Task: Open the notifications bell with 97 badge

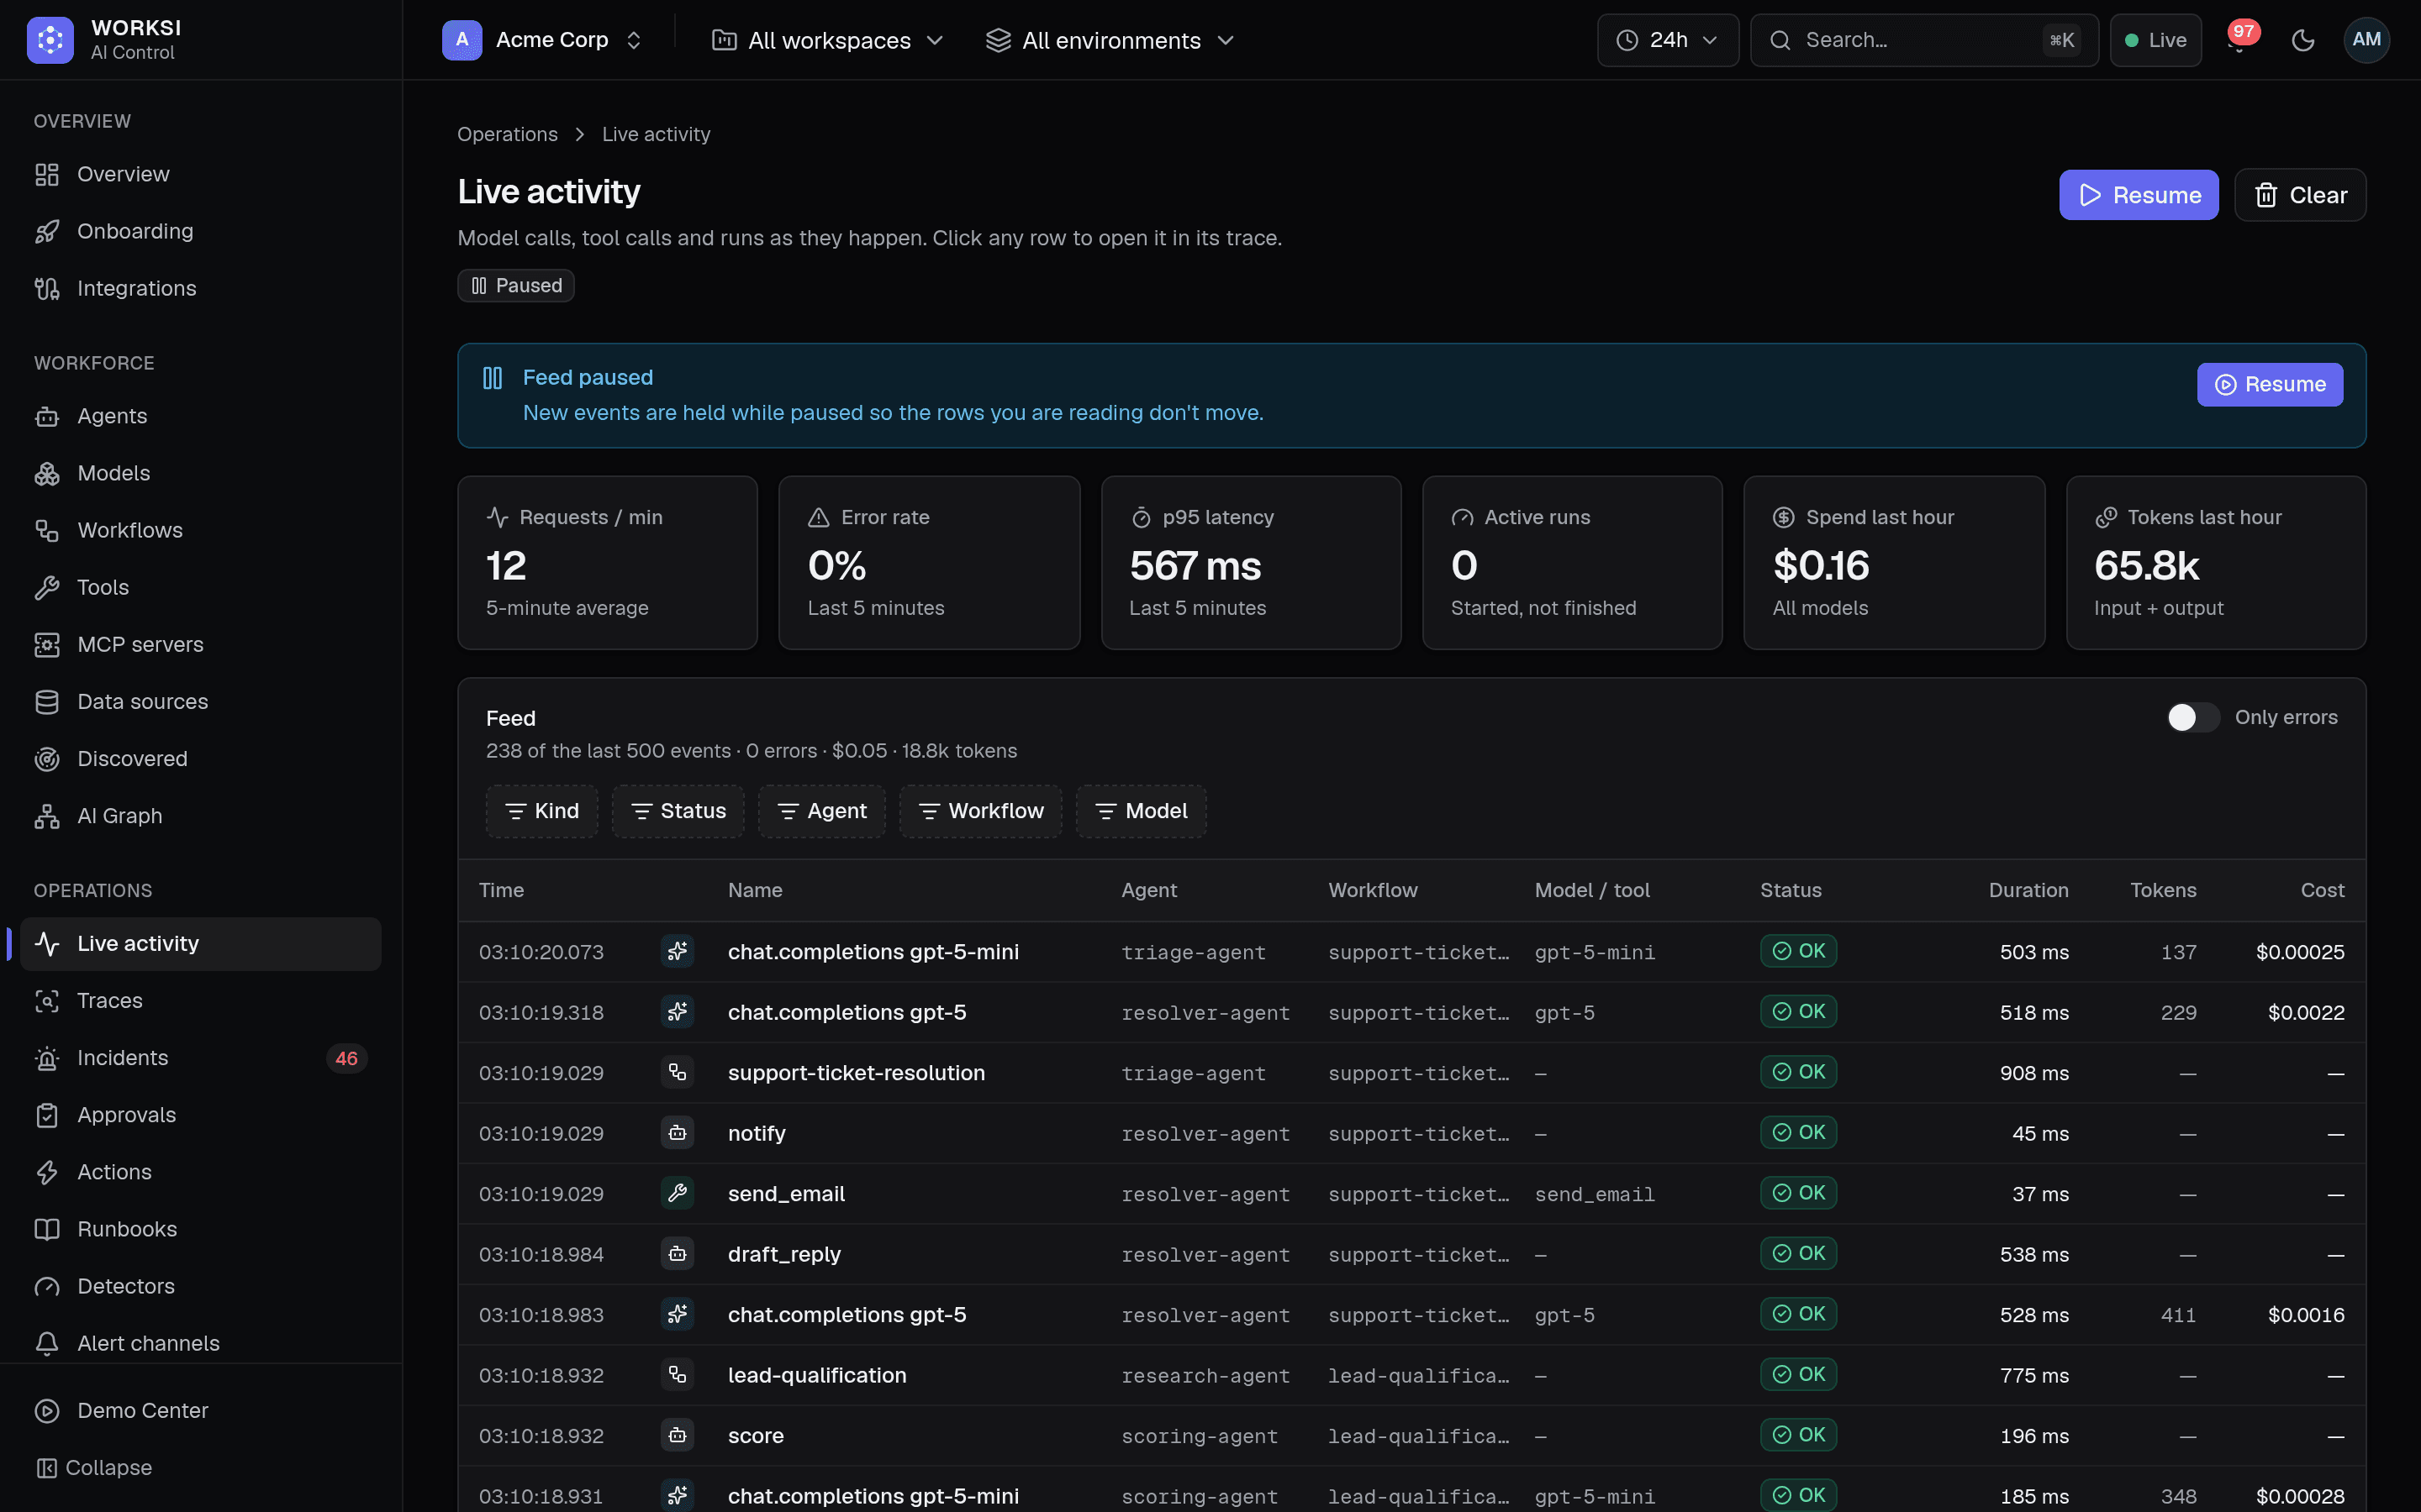Action: point(2239,40)
